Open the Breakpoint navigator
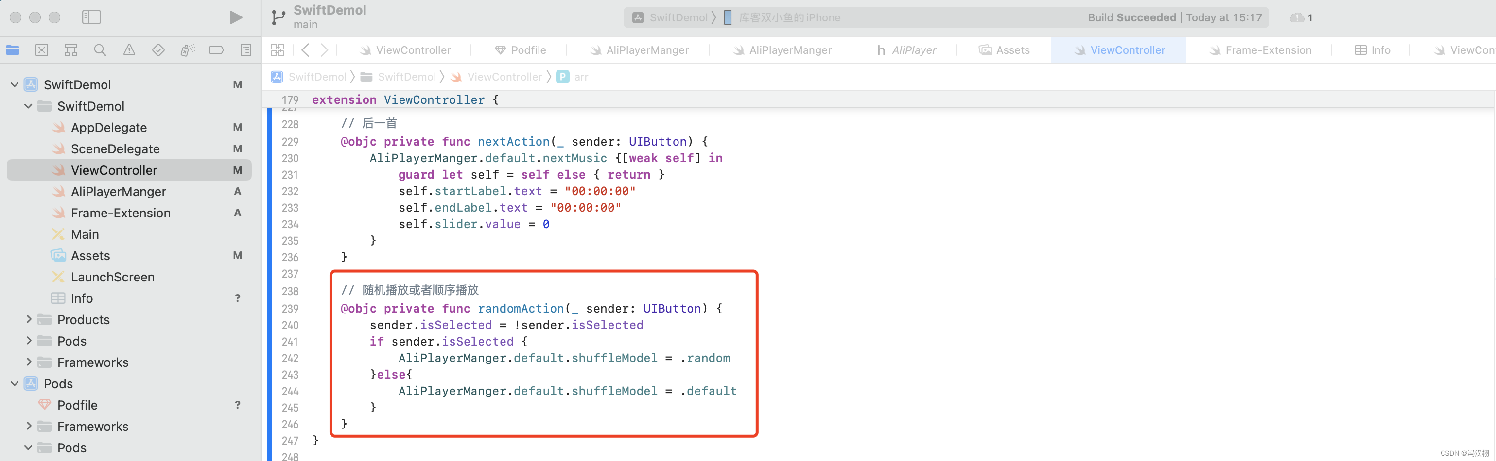This screenshot has width=1496, height=461. tap(216, 50)
